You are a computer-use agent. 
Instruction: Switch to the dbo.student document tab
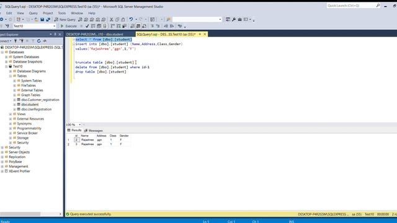pyautogui.click(x=95, y=35)
